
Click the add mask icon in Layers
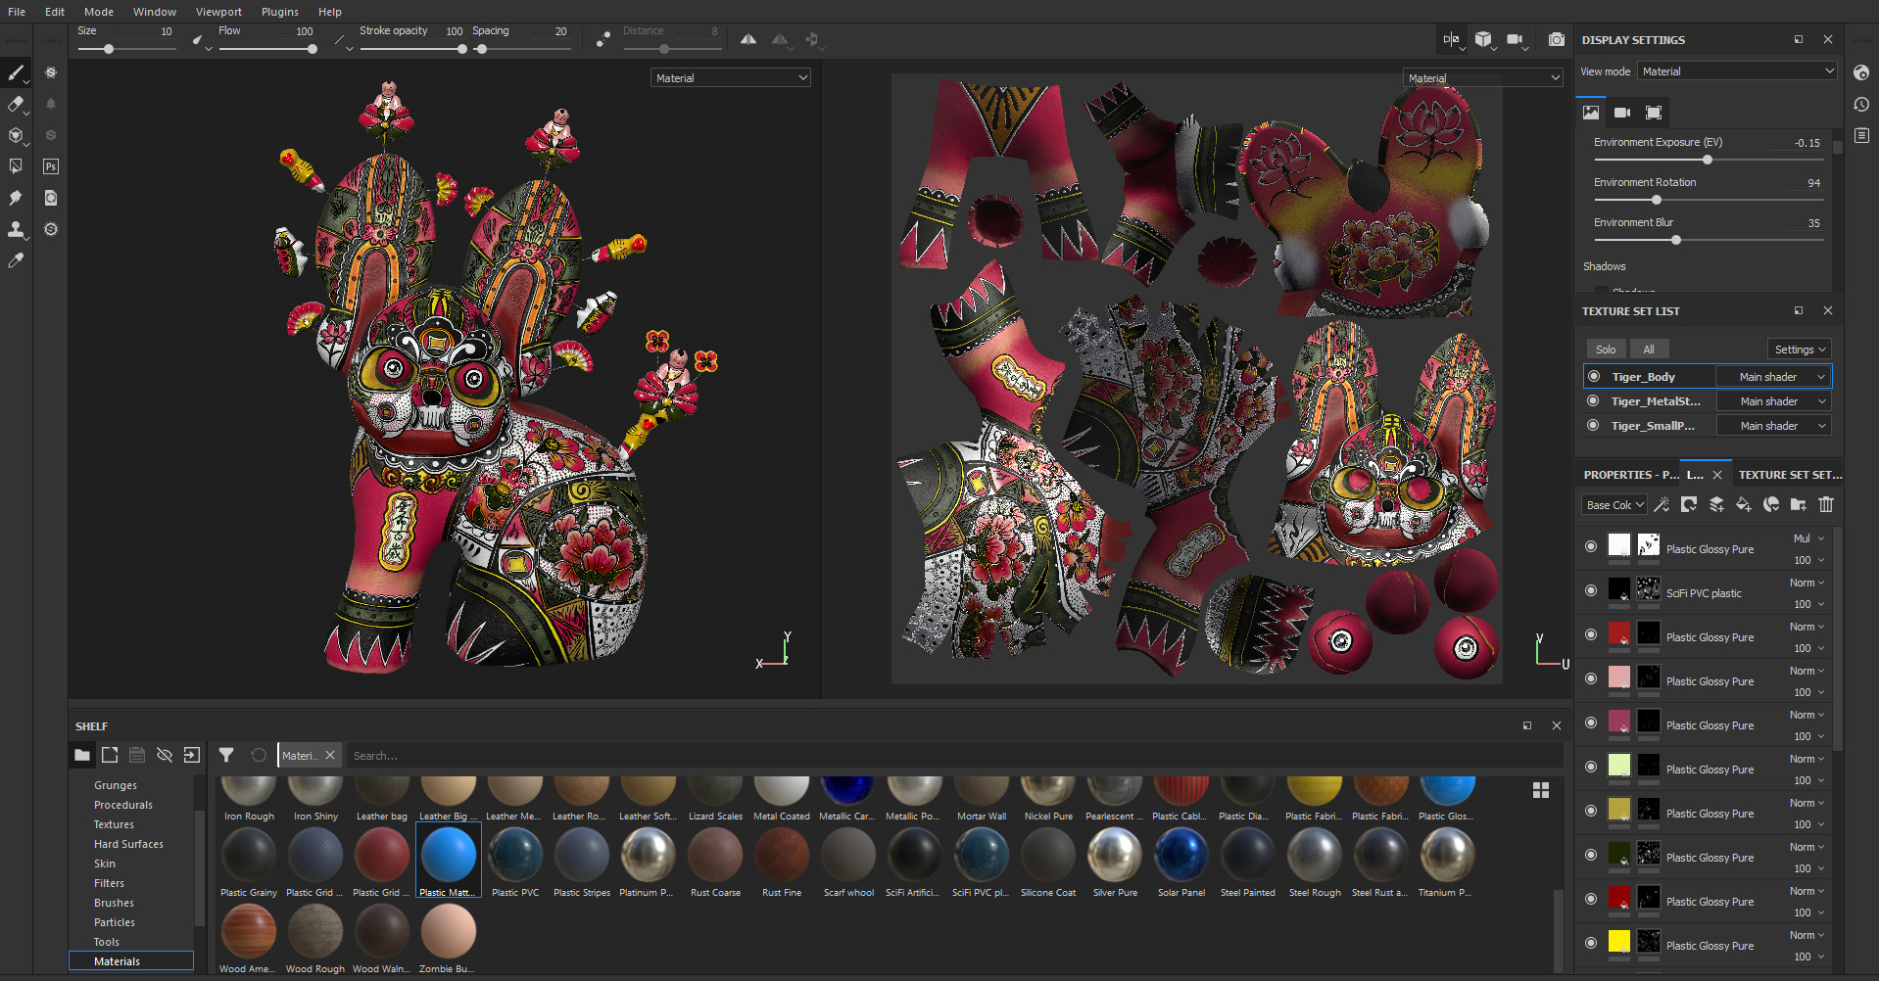pos(1689,504)
